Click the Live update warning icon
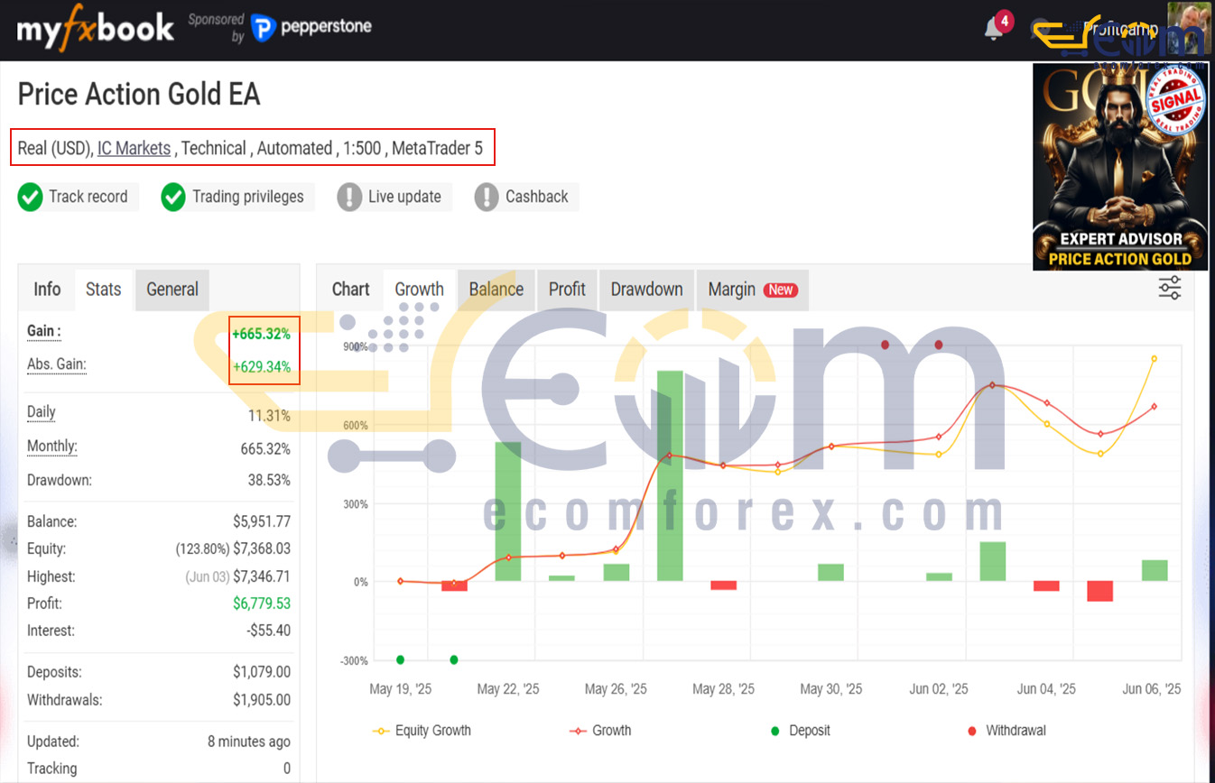1215x783 pixels. (349, 198)
